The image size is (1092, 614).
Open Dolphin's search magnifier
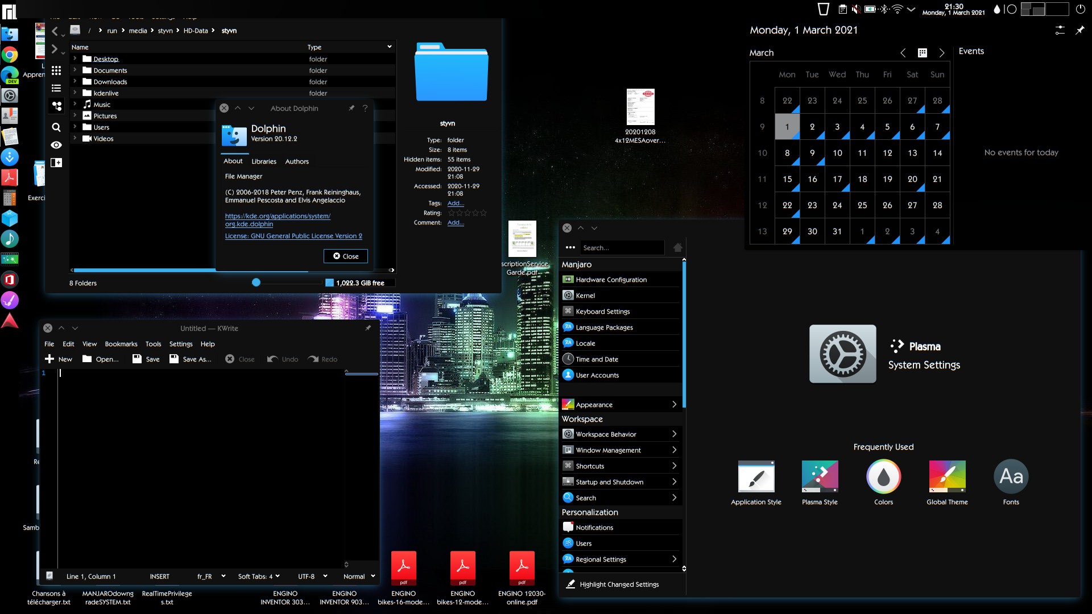pos(56,127)
